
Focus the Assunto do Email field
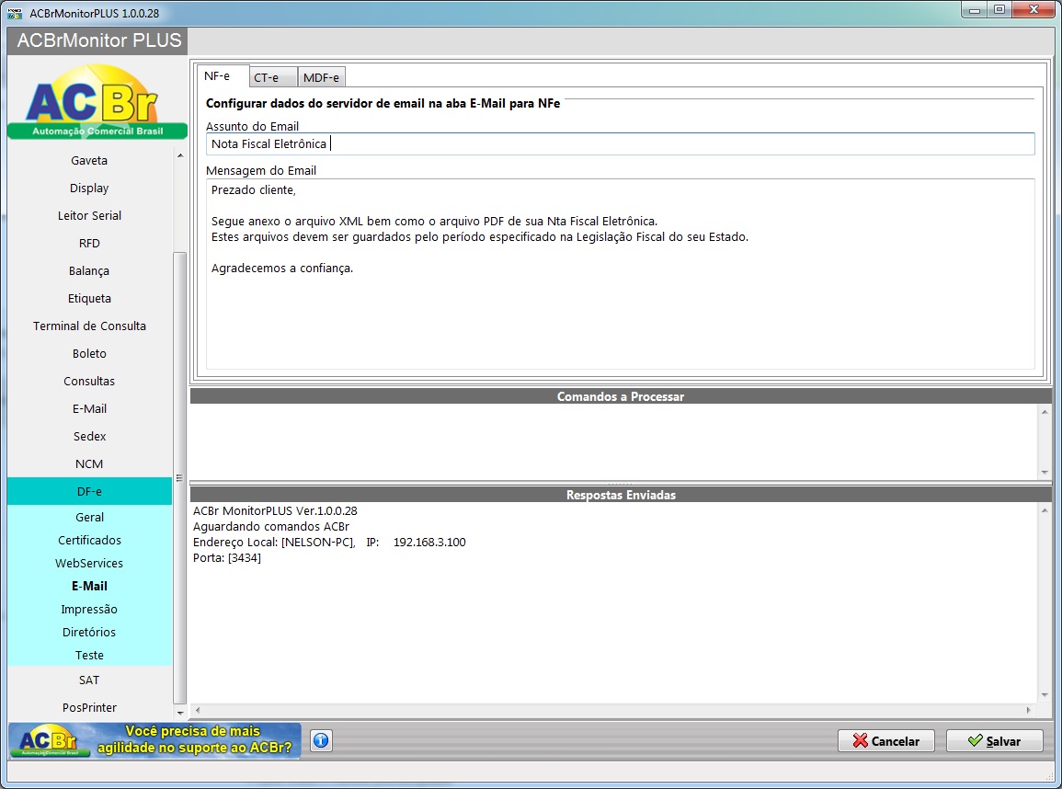point(621,143)
